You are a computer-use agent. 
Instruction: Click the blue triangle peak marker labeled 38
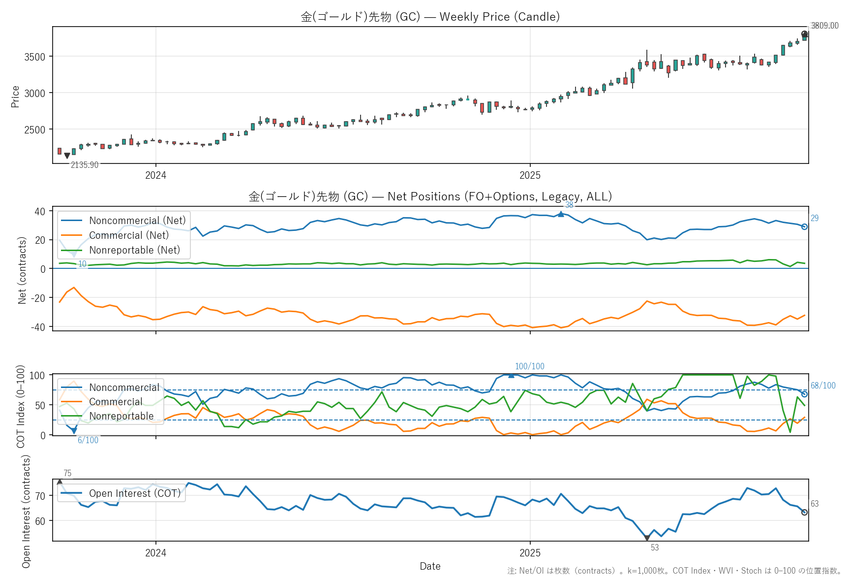[x=561, y=214]
